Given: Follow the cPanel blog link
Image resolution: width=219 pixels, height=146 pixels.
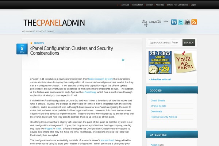Looking at the screenshot, I should click(89, 92).
